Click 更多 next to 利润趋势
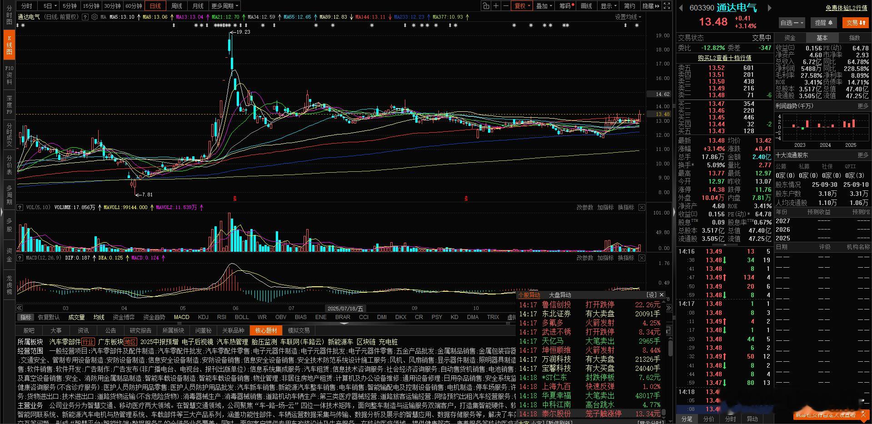Image resolution: width=872 pixels, height=424 pixels. [863, 106]
